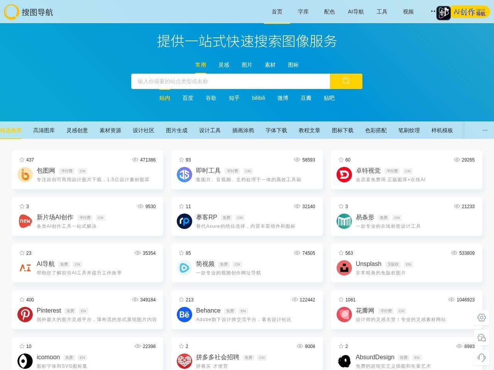Star the 包图网 card favorite
The width and height of the screenshot is (494, 370).
(22, 160)
